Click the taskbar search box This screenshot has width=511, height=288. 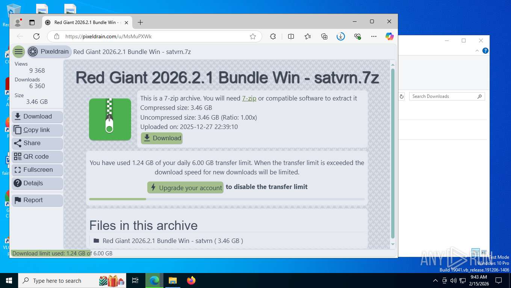coord(72,280)
